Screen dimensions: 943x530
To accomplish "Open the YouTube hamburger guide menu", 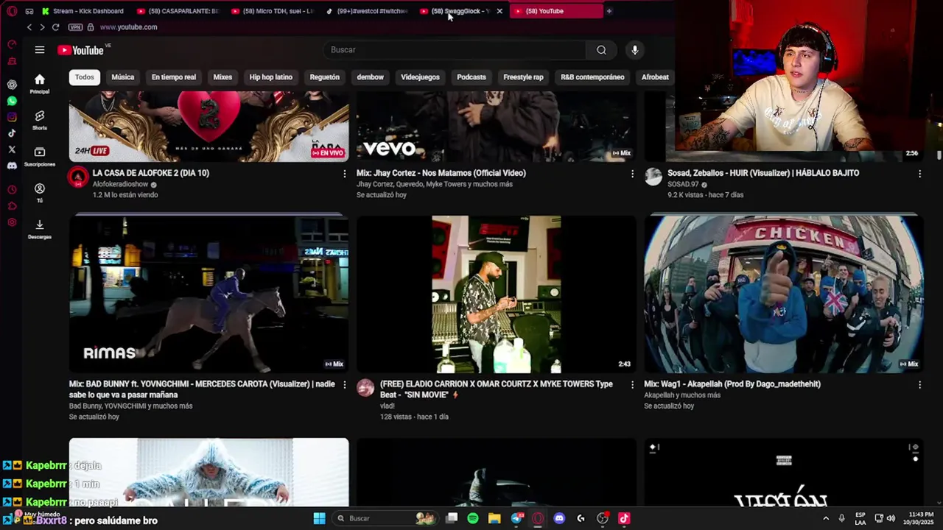I will tap(40, 50).
